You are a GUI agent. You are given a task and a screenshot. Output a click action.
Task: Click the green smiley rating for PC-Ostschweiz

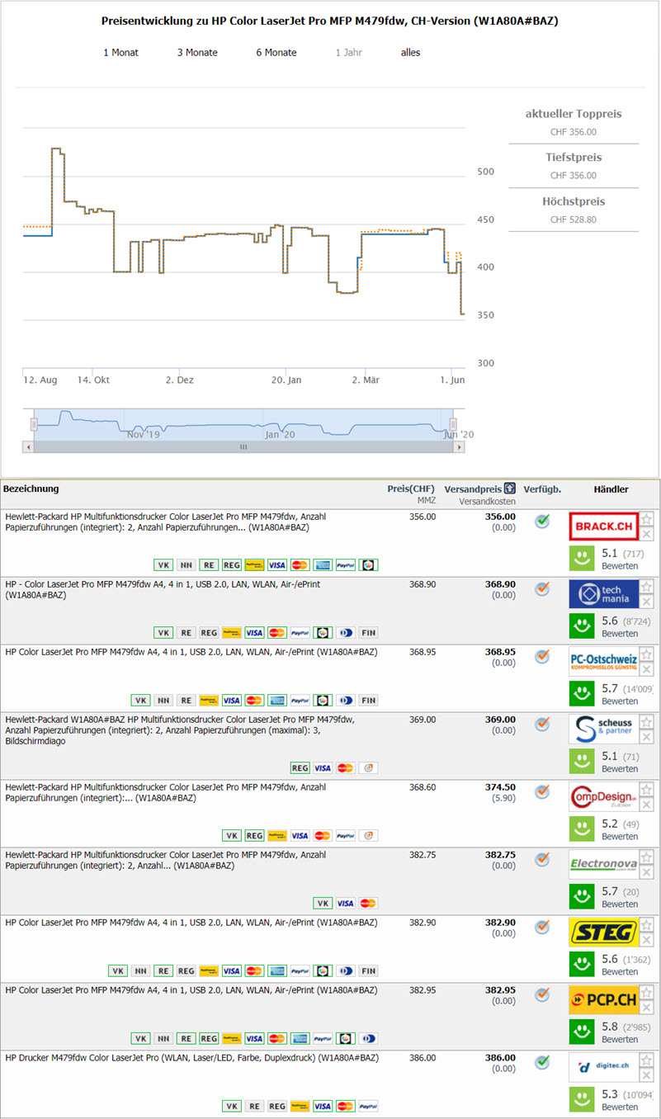[x=583, y=693]
